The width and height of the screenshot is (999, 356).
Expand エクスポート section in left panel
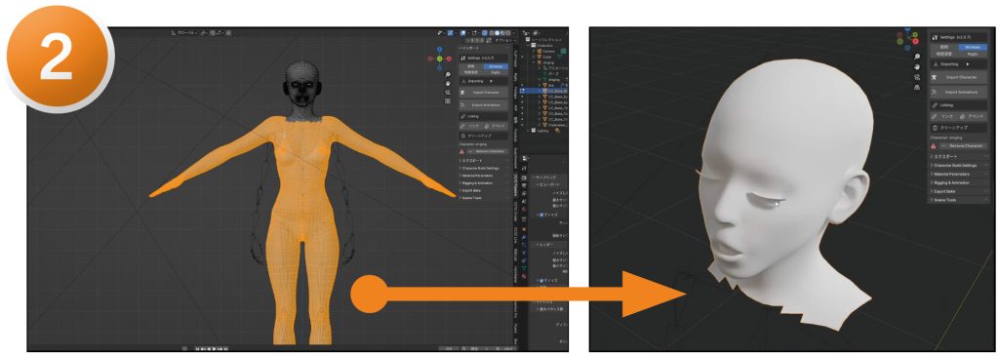484,161
